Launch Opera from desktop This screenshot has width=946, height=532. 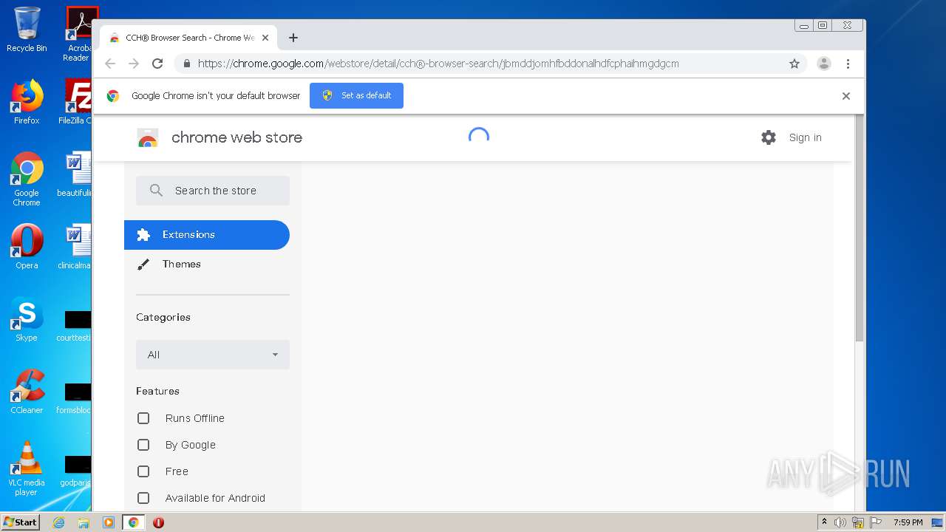click(x=27, y=247)
